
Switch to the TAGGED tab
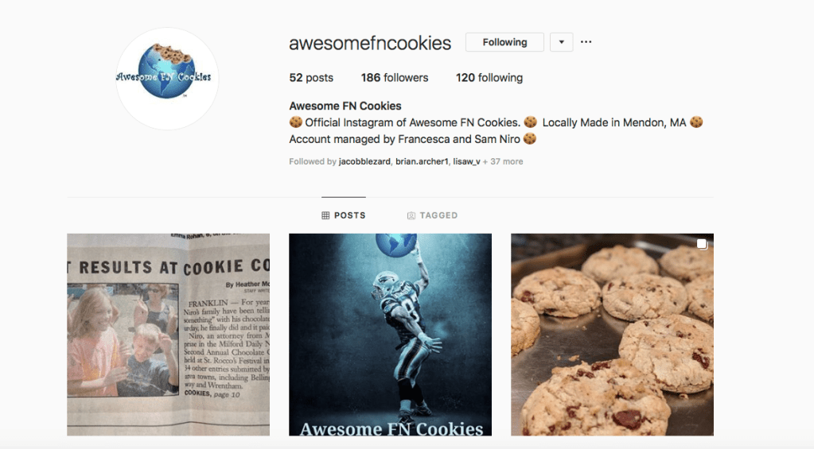point(432,215)
